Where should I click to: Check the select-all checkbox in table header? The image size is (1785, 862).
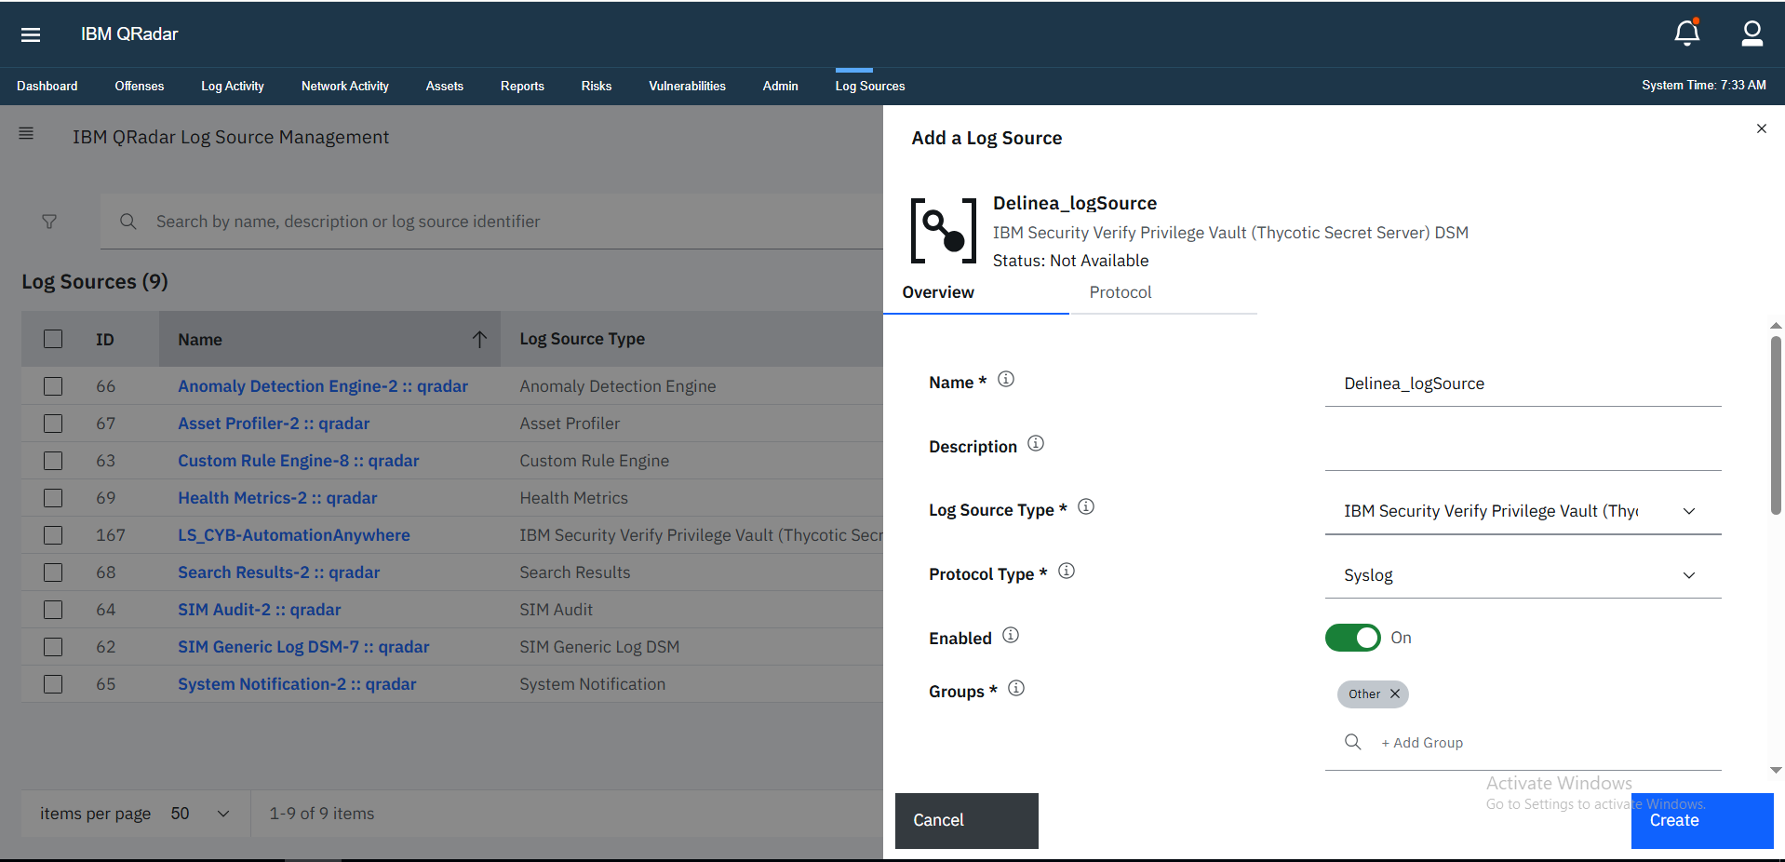pos(53,340)
